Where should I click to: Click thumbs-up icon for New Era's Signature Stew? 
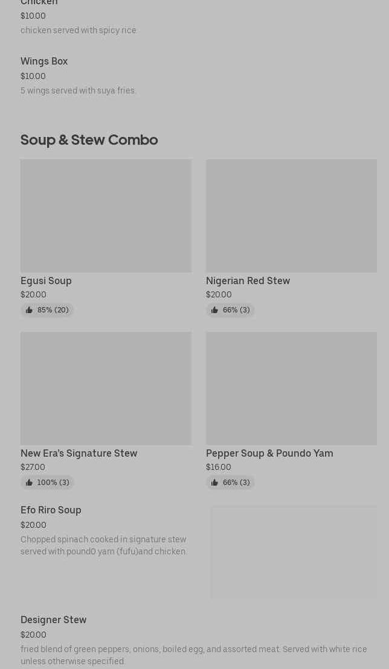[29, 483]
